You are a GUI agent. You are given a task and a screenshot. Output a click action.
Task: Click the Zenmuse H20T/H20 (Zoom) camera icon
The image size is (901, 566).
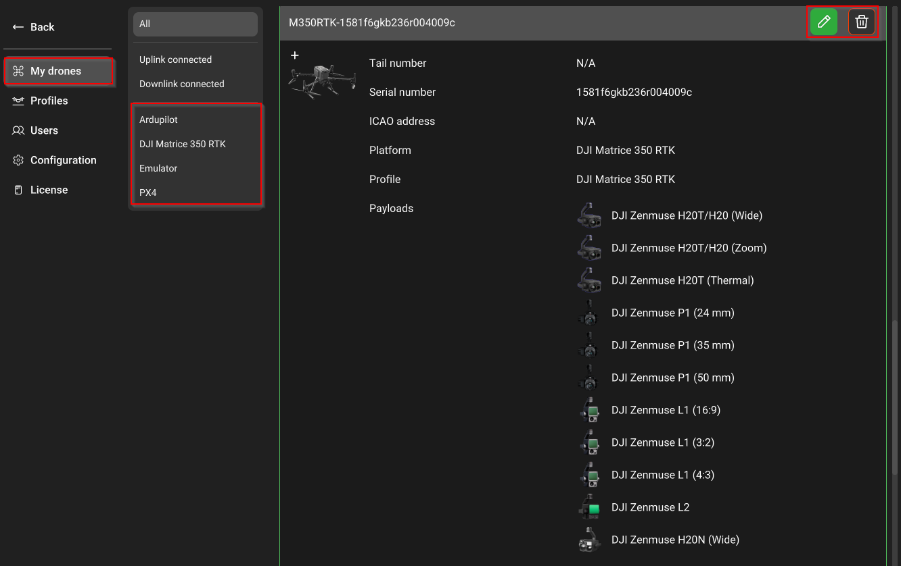[589, 248]
